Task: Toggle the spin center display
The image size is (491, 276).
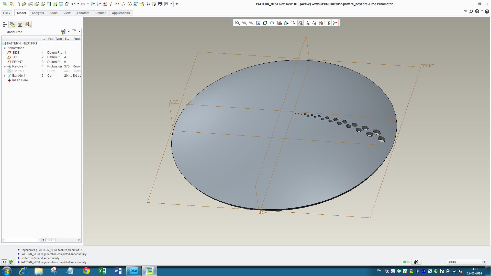Action: click(335, 23)
